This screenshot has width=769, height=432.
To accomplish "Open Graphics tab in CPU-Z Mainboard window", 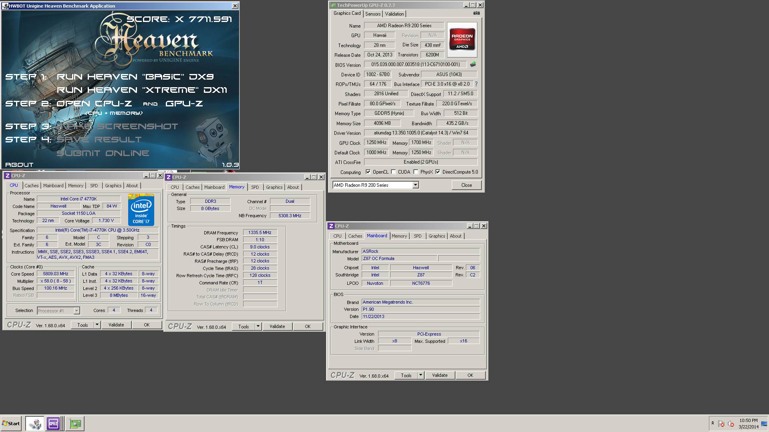I will pyautogui.click(x=437, y=236).
